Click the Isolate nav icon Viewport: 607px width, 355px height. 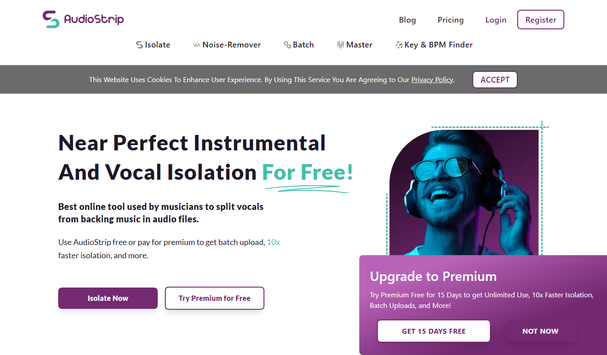pos(140,45)
